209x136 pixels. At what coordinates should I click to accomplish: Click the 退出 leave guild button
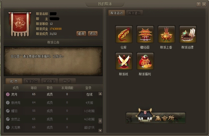[x=93, y=33]
